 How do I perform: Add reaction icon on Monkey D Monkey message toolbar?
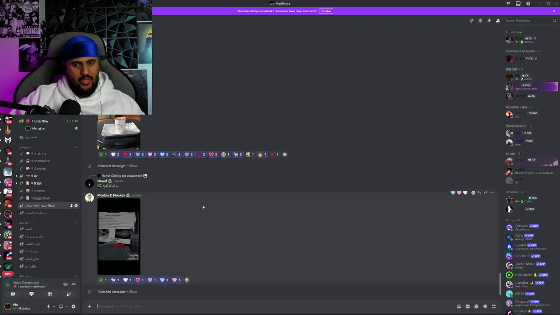pyautogui.click(x=473, y=192)
